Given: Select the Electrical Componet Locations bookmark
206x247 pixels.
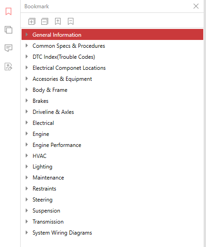Looking at the screenshot, I should tap(69, 68).
